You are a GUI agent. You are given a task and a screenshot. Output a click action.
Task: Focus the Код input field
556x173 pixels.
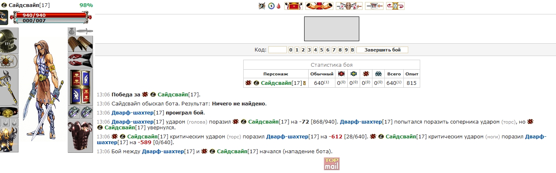click(x=277, y=50)
